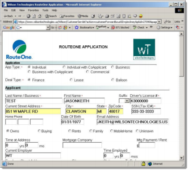This screenshot has width=189, height=171.
Task: Select Business with CoApplicant option
Action: (29, 72)
